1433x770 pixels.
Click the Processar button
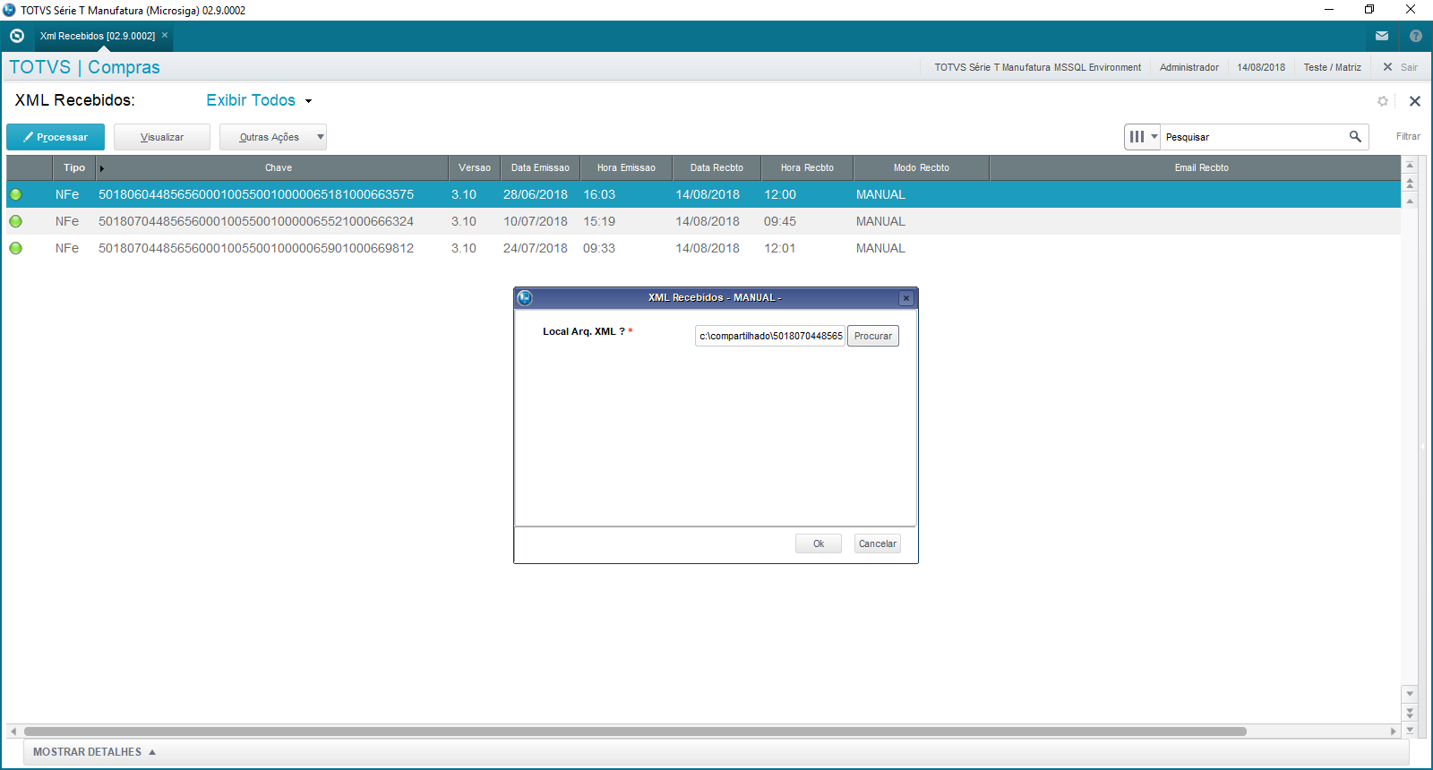56,137
